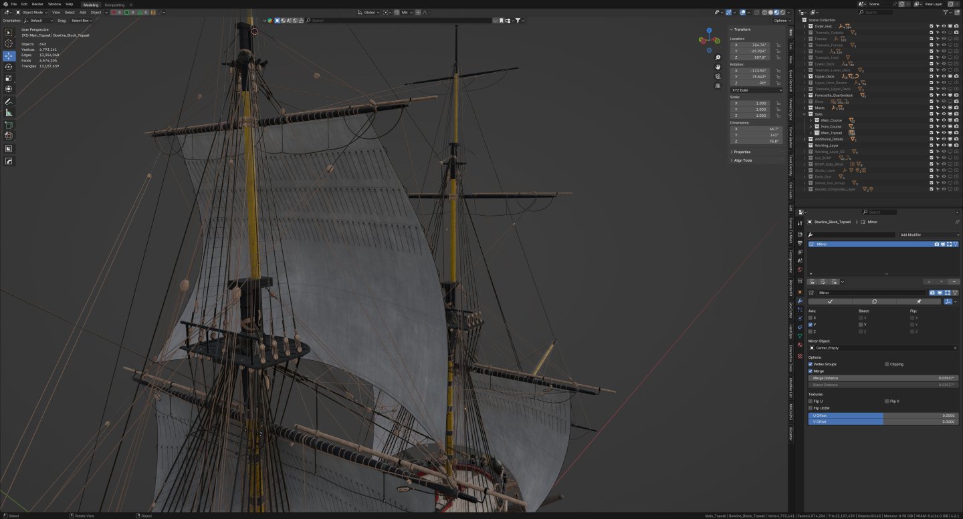963x519 pixels.
Task: Select the Measure tool
Action: coord(9,113)
